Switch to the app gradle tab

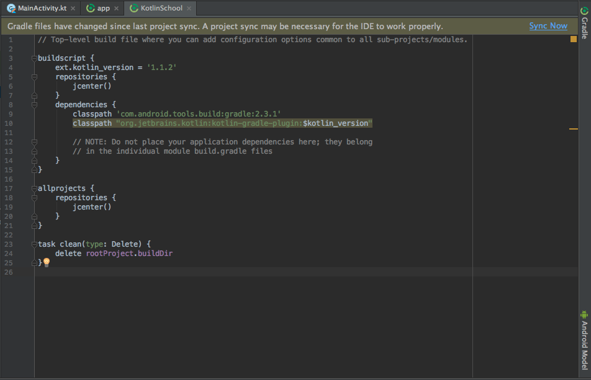(x=103, y=8)
